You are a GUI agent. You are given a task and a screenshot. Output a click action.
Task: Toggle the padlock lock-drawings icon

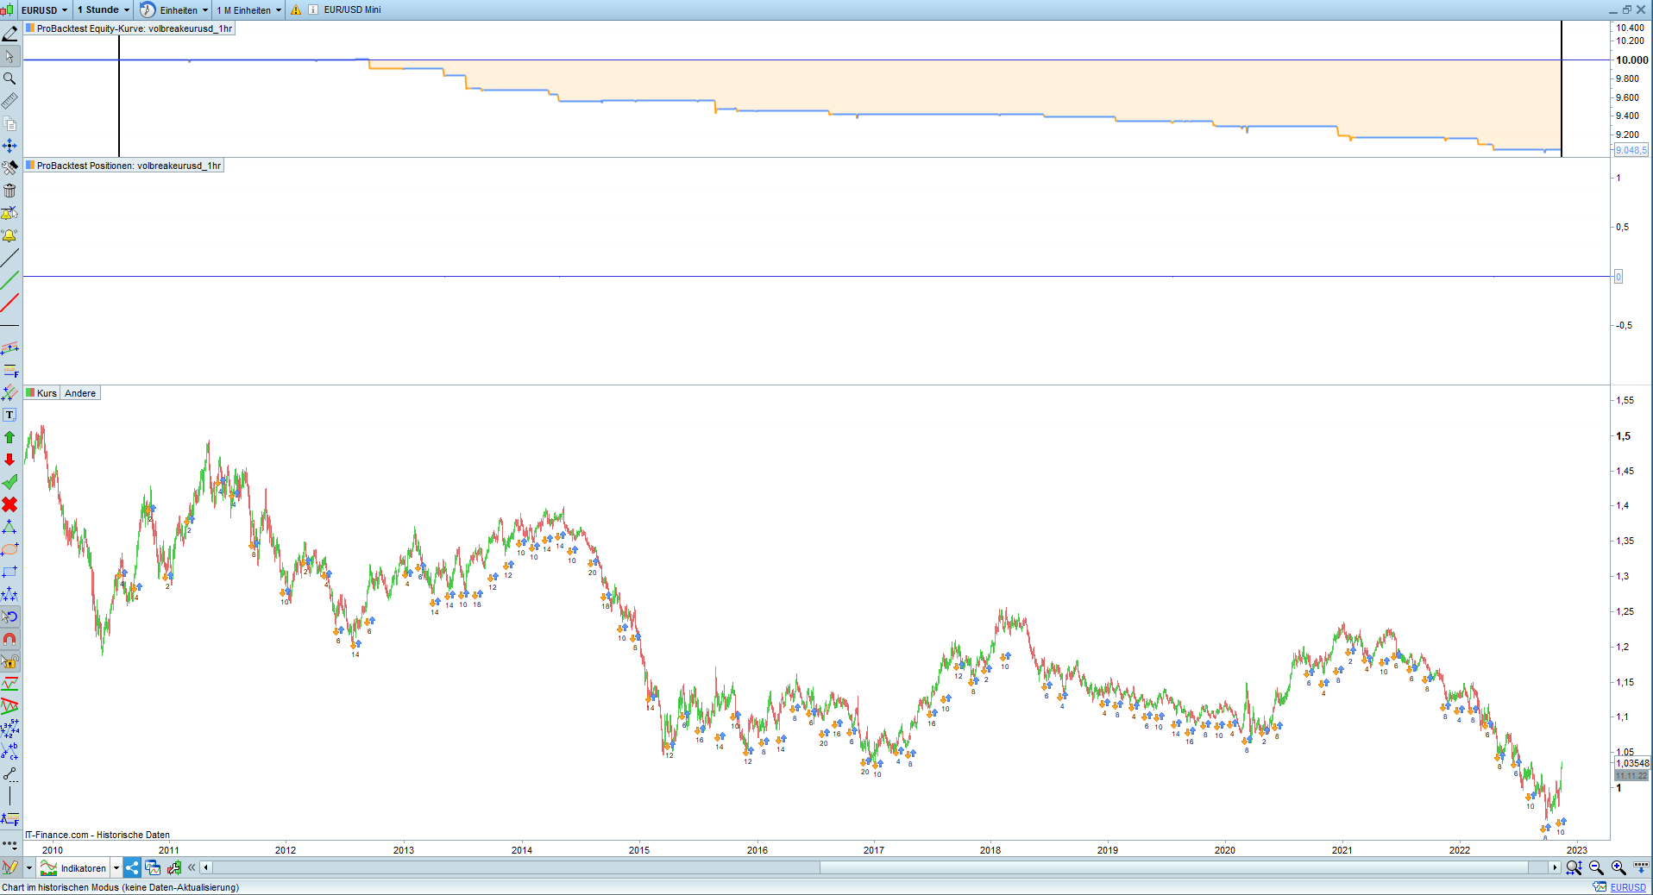9,661
